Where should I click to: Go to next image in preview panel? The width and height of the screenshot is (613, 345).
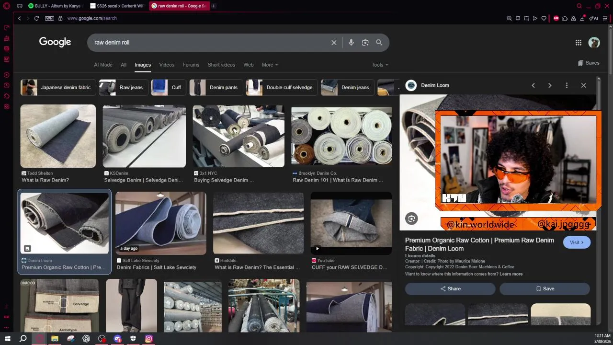(550, 85)
